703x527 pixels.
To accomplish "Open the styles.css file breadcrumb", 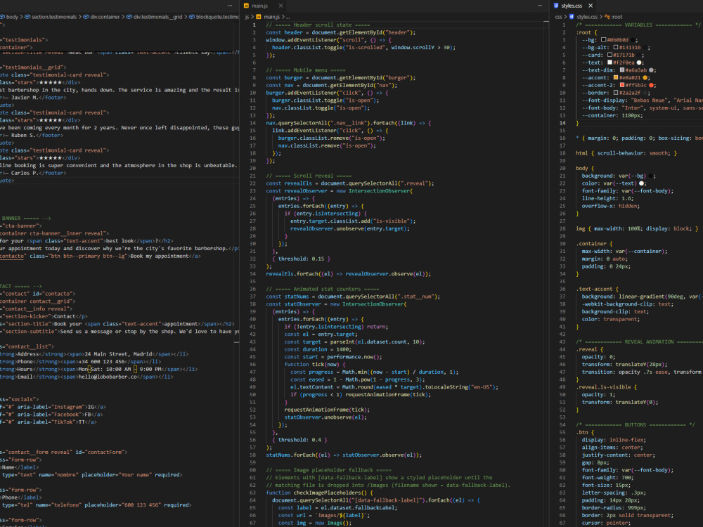I will click(587, 17).
